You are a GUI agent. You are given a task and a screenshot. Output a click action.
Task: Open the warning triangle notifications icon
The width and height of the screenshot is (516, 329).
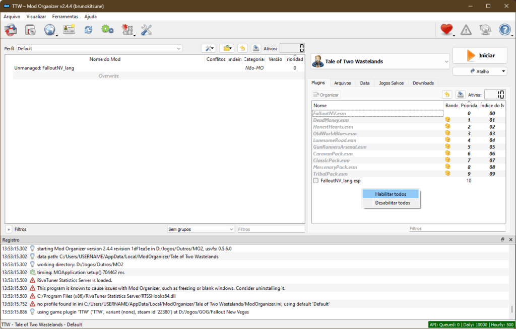tap(466, 30)
